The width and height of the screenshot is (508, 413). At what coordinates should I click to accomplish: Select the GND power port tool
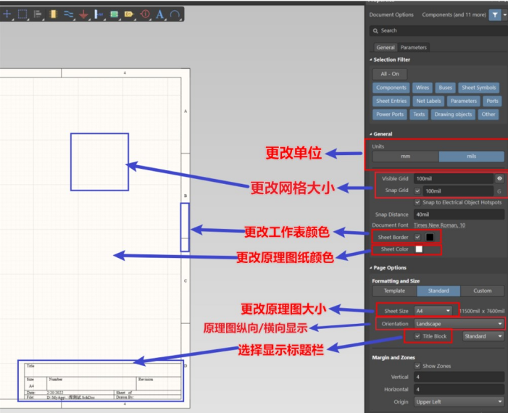pyautogui.click(x=84, y=14)
